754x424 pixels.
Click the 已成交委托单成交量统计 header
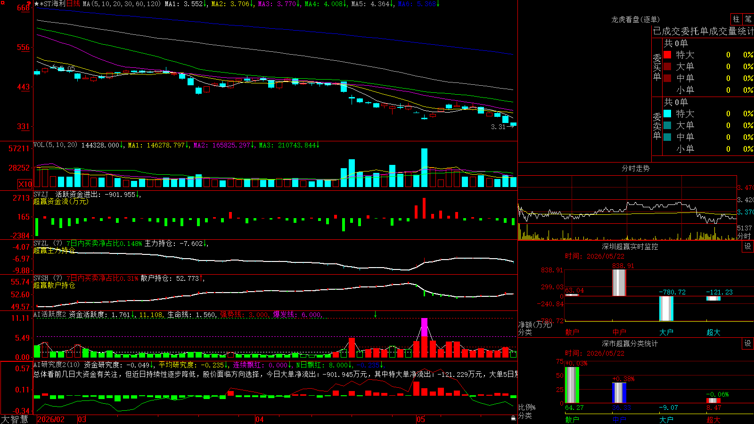(703, 31)
